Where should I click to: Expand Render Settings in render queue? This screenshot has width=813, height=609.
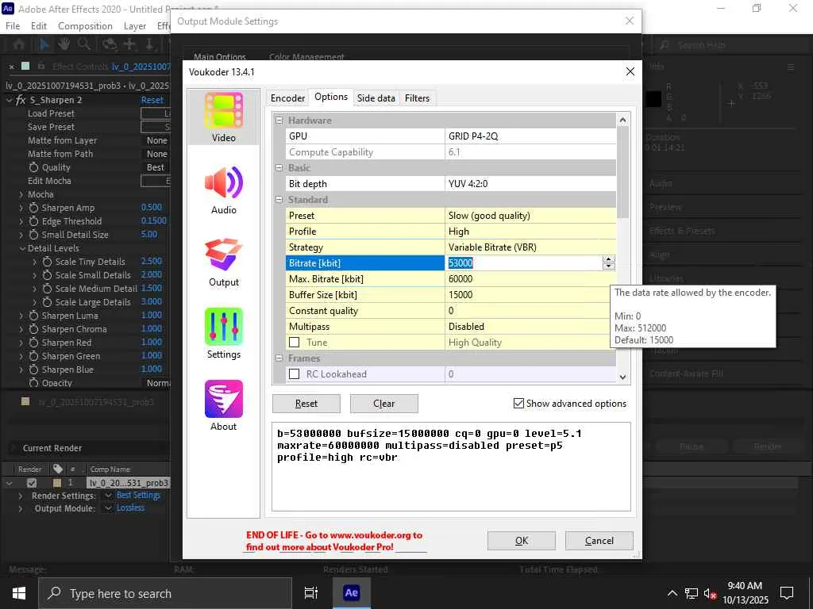[20, 496]
